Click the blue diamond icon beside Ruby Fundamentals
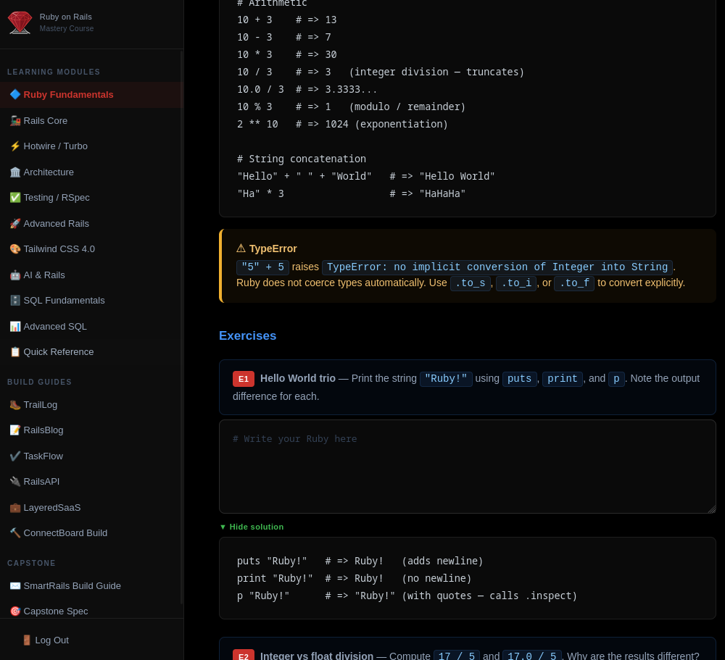 tap(15, 94)
